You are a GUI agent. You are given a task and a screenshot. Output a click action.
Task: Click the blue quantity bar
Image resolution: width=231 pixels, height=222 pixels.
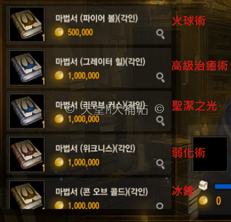tap(223, 186)
